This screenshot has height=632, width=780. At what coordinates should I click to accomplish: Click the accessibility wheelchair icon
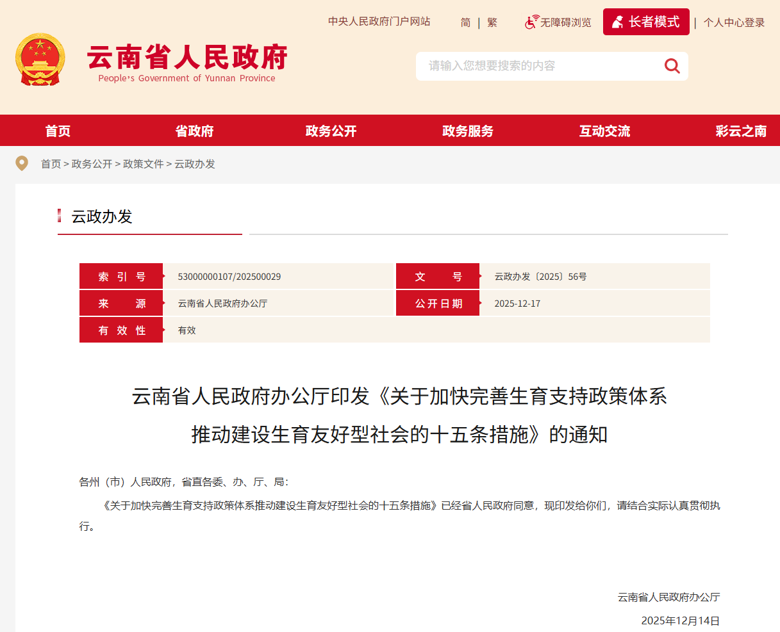(531, 22)
